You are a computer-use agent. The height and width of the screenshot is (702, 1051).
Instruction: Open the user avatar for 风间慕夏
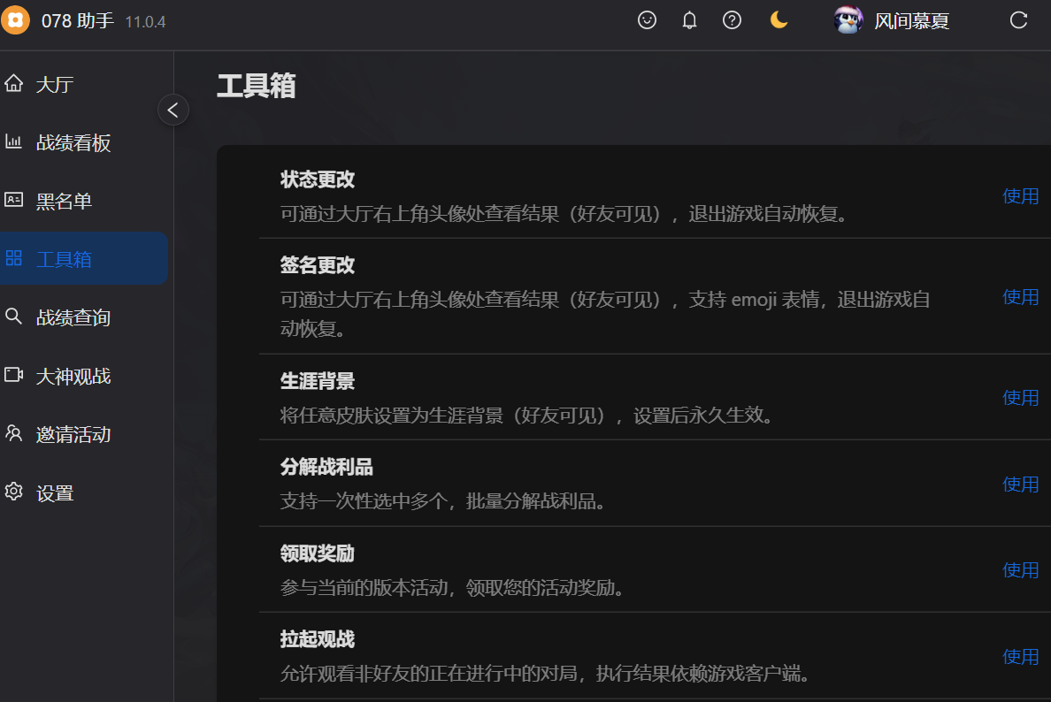[848, 20]
